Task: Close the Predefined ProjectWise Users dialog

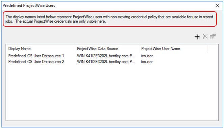Action: click(218, 6)
